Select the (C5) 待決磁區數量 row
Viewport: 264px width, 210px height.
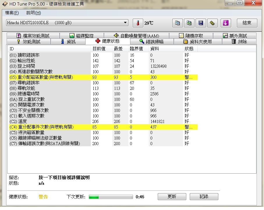[x=103, y=132]
